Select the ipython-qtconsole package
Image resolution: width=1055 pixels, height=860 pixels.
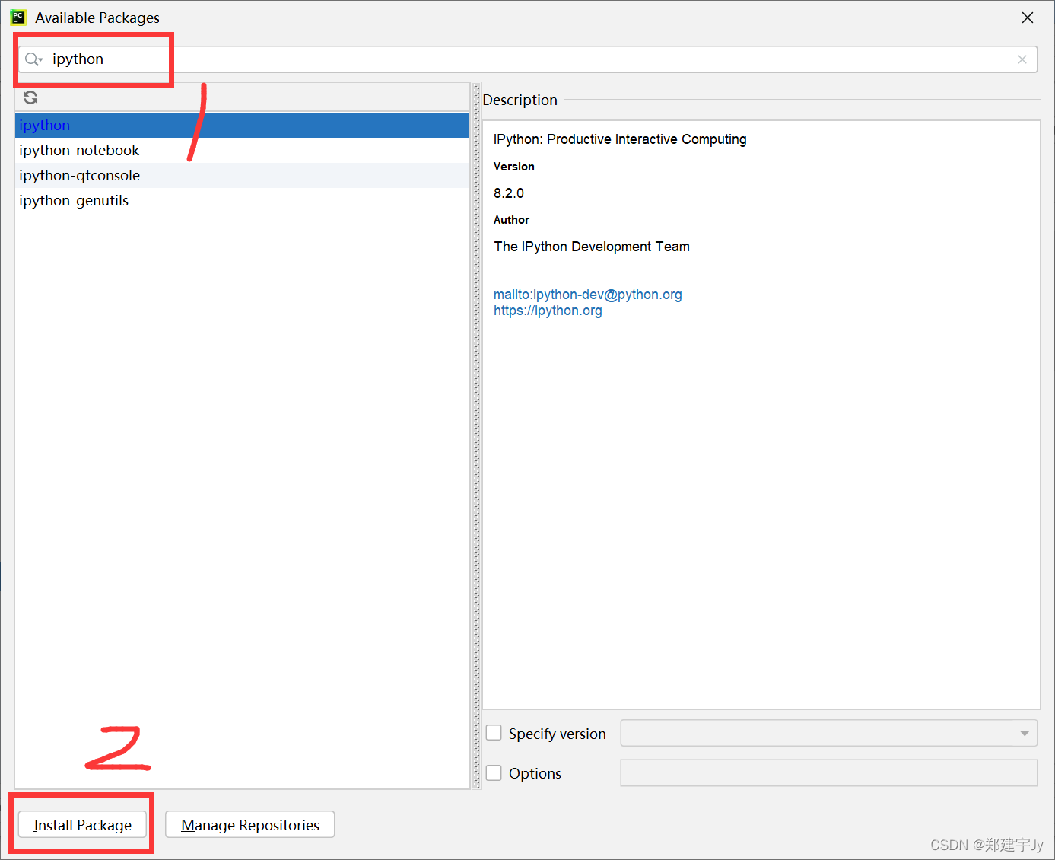242,175
